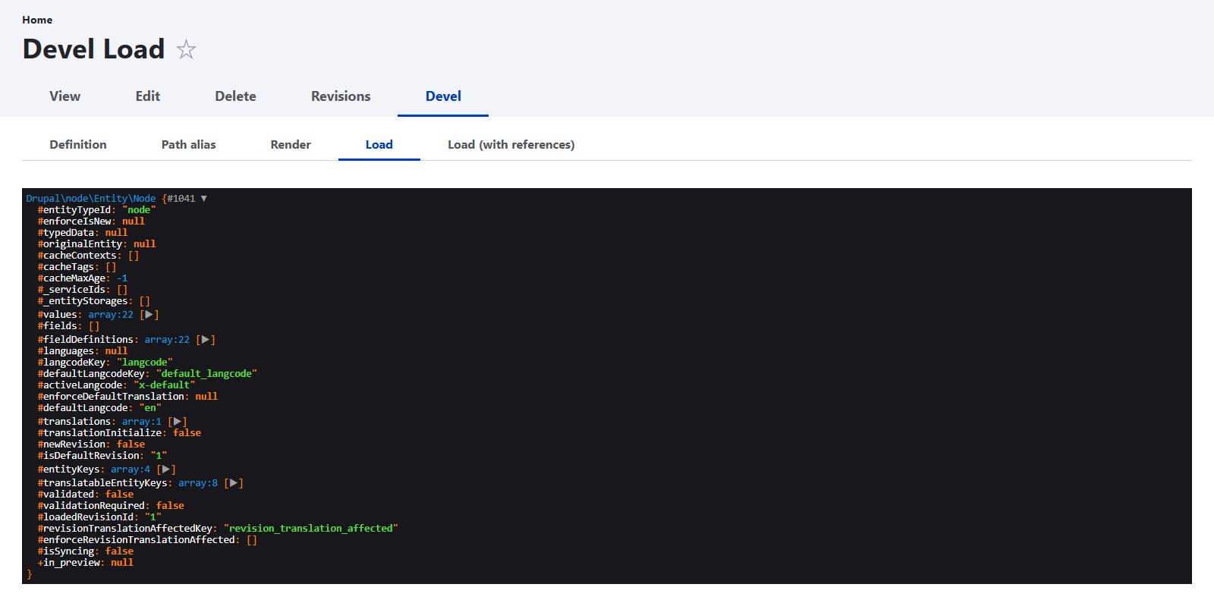Click the #validated false line
1214x603 pixels.
(x=86, y=495)
